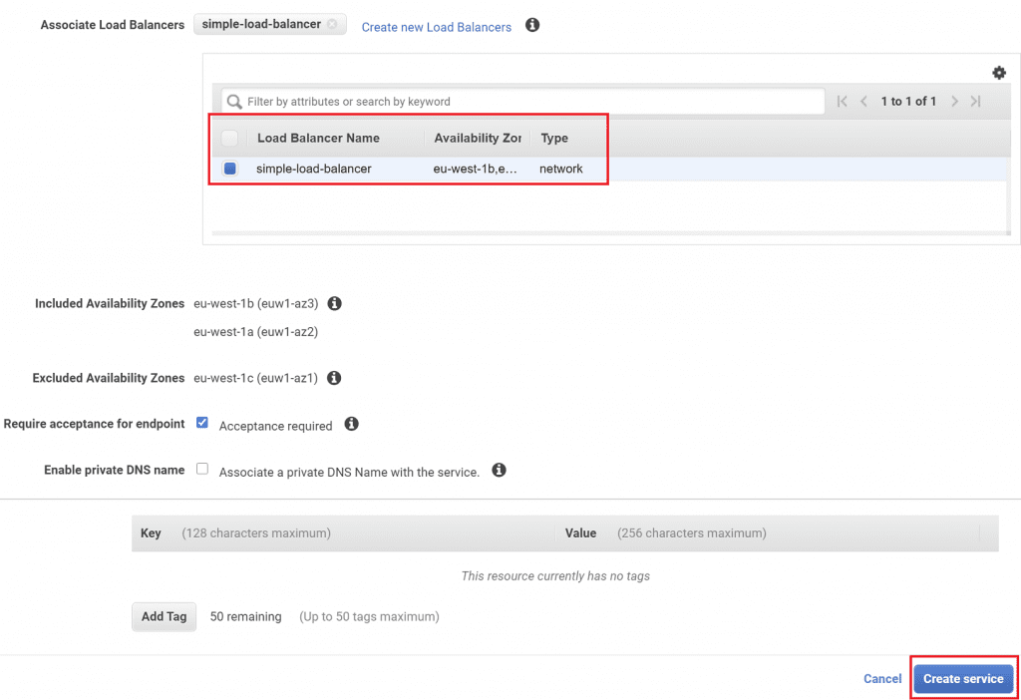Jump to last page with pagination arrow
The width and height of the screenshot is (1021, 700).
[x=976, y=101]
